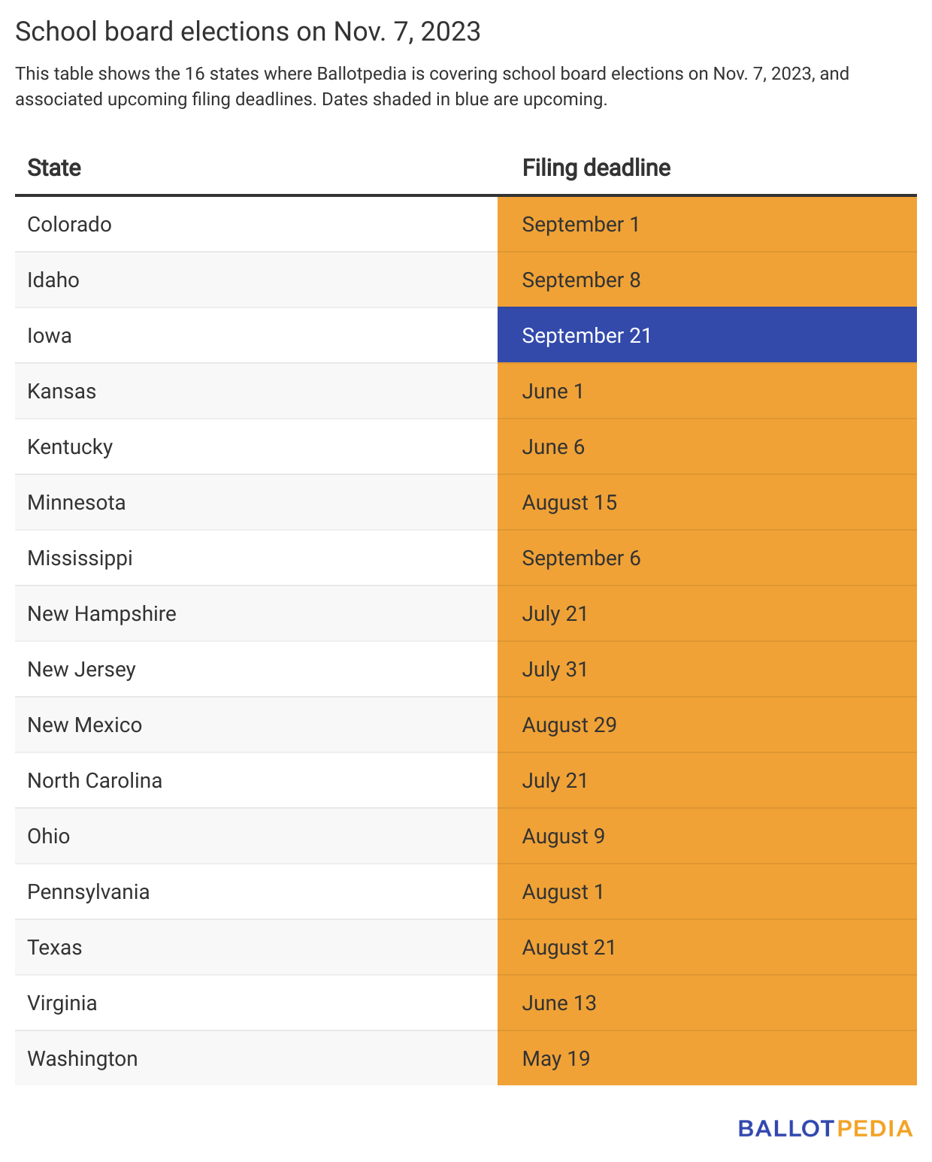
Task: Select the Idaho September 8 deadline
Action: click(581, 280)
